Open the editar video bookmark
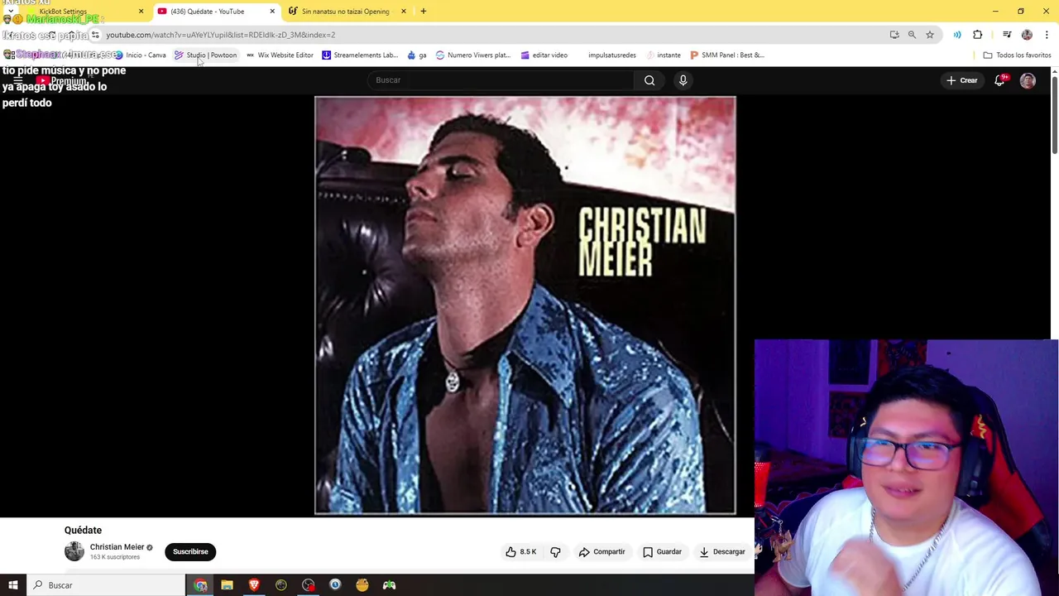Viewport: 1059px width, 596px height. click(x=544, y=55)
